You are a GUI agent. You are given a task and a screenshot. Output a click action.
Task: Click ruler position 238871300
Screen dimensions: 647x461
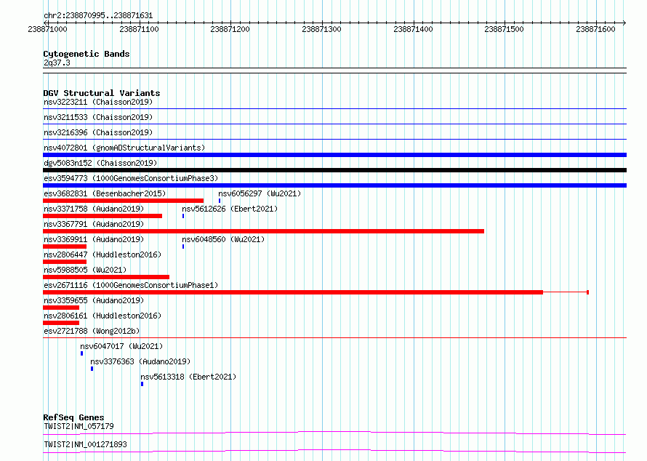[x=321, y=29]
